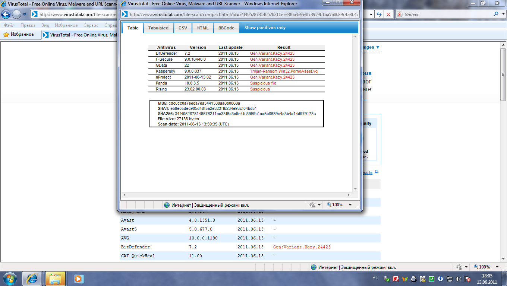This screenshot has width=507, height=286.
Task: Select the VirusTotal browser tab in main window
Action: pos(80,35)
